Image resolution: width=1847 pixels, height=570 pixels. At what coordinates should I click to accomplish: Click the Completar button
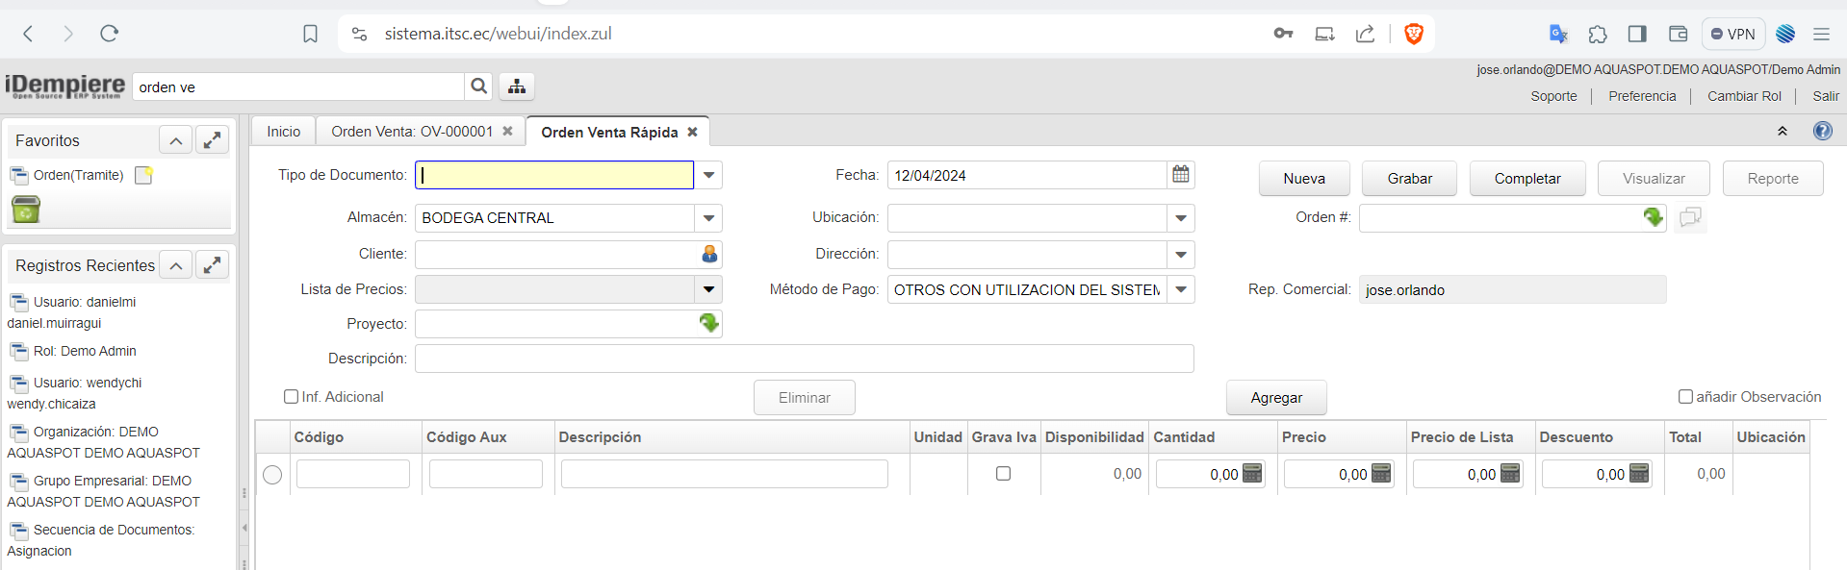click(x=1526, y=179)
